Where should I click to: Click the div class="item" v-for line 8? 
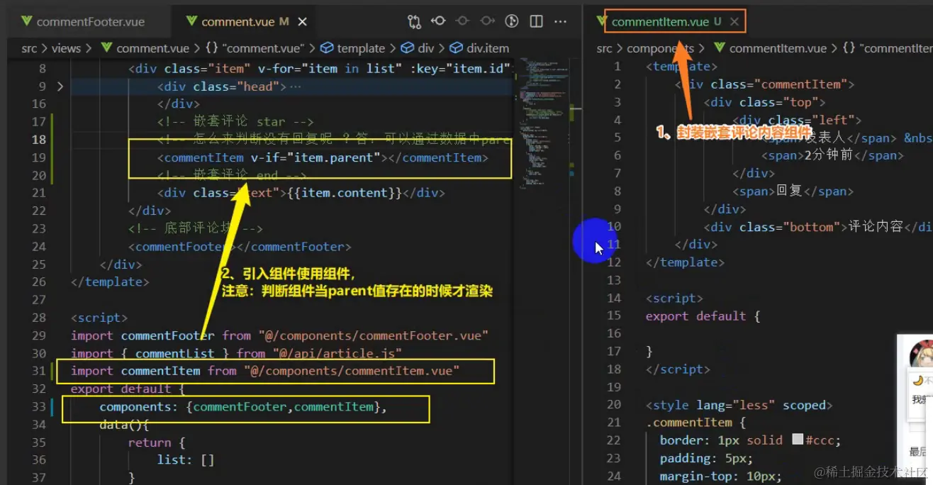pyautogui.click(x=320, y=69)
